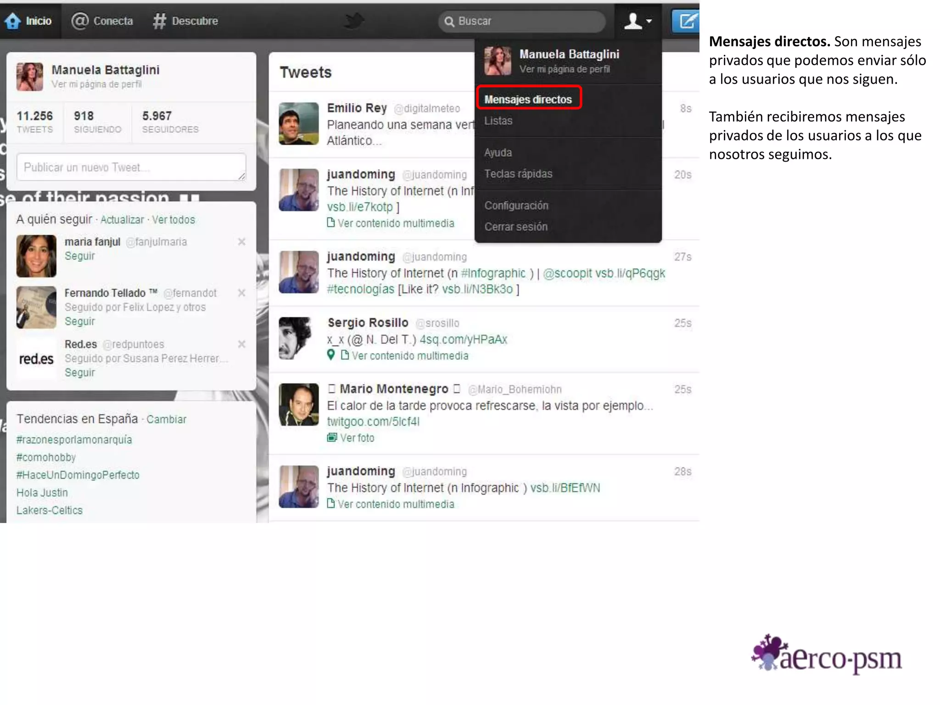Open the #razonesporlamonarquía trending topic
The image size is (940, 705).
74,440
